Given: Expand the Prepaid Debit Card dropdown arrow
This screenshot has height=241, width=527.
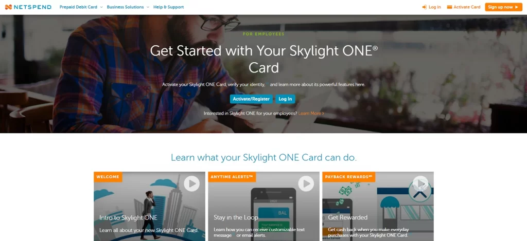Looking at the screenshot, I should (101, 7).
